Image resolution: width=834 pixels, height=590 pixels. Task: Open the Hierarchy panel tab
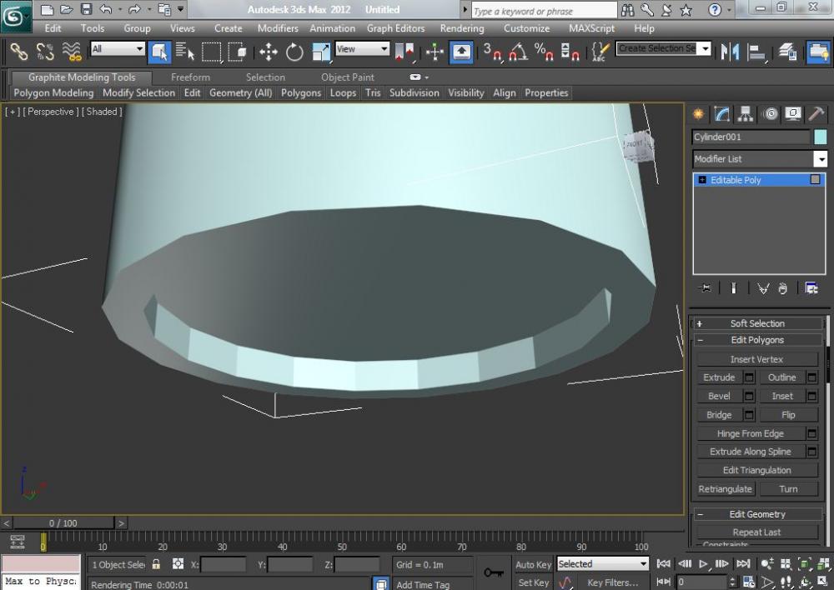click(745, 114)
